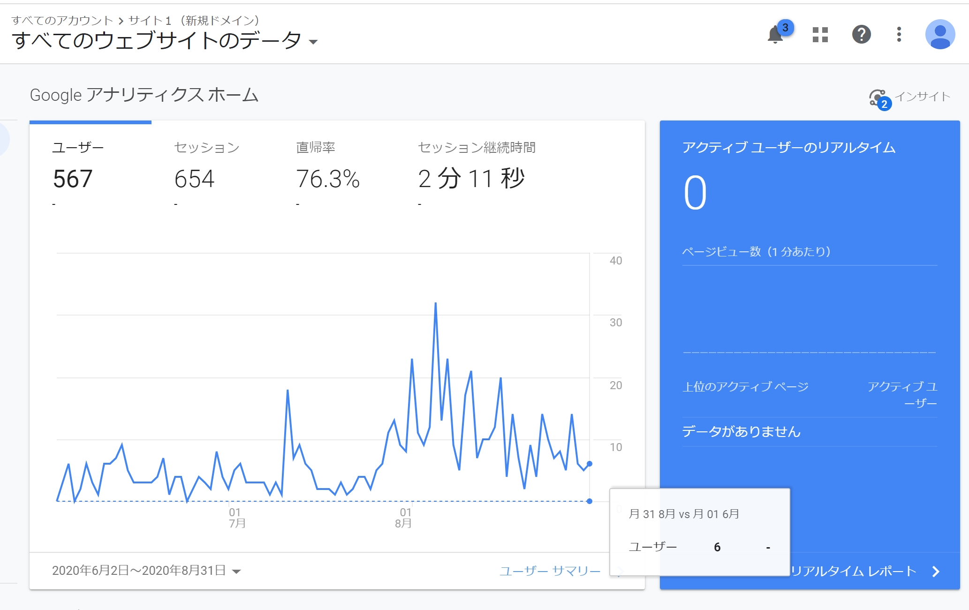The image size is (969, 610).
Task: Open the インサイト insights icon
Action: 878,98
